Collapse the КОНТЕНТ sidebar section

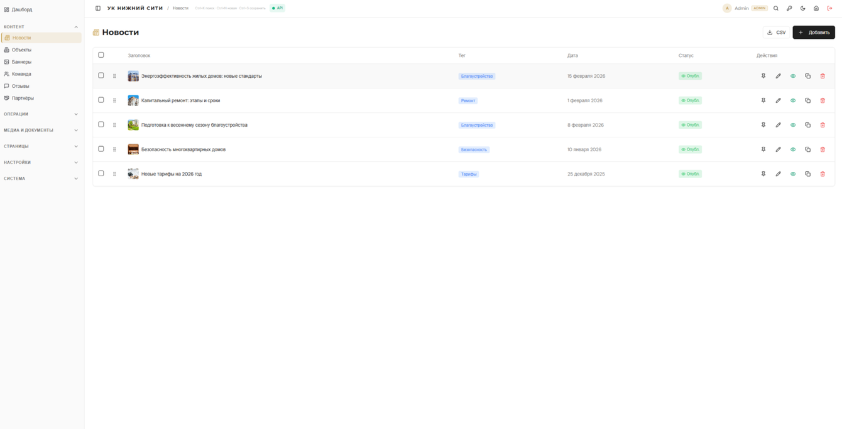click(41, 27)
